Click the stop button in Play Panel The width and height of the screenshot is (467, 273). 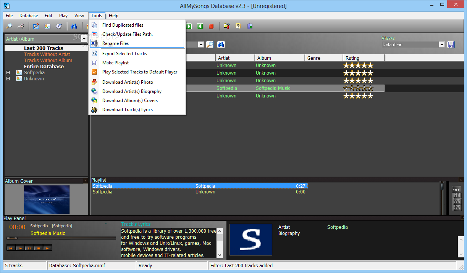(39, 248)
